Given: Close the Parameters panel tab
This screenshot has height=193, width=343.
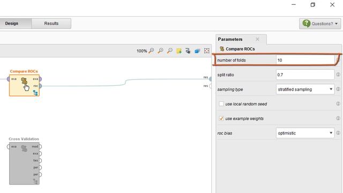Looking at the screenshot, I should click(257, 39).
